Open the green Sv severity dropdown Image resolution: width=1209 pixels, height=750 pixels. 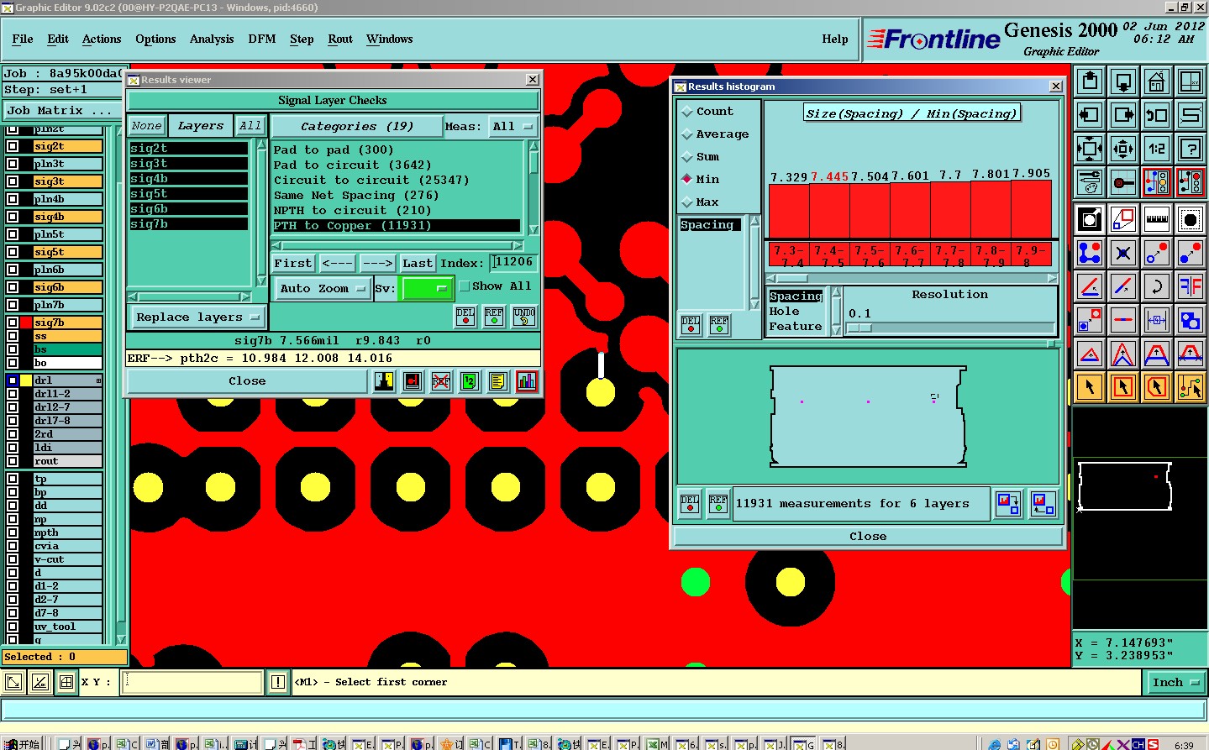click(427, 288)
